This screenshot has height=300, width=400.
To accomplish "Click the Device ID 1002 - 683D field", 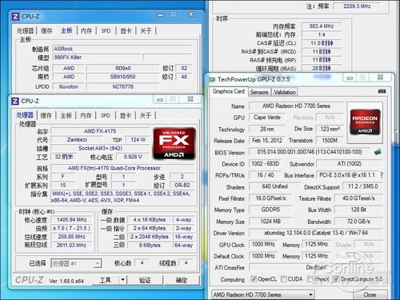I will click(266, 164).
